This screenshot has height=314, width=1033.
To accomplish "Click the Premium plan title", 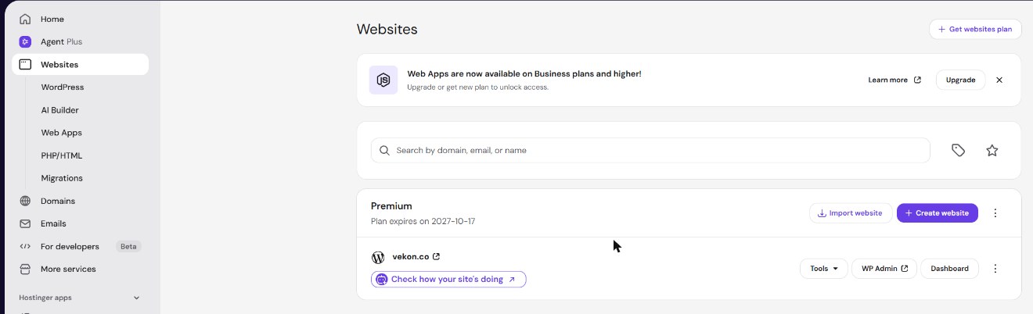I will pos(391,206).
